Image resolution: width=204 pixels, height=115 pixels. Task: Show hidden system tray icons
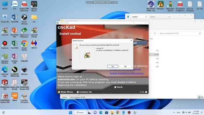tap(174, 112)
